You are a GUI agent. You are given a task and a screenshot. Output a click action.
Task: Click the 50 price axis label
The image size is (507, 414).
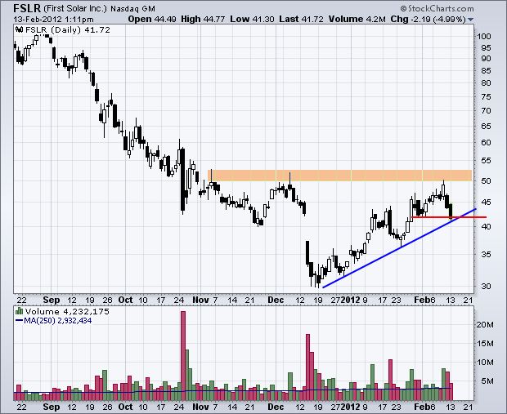click(x=486, y=180)
